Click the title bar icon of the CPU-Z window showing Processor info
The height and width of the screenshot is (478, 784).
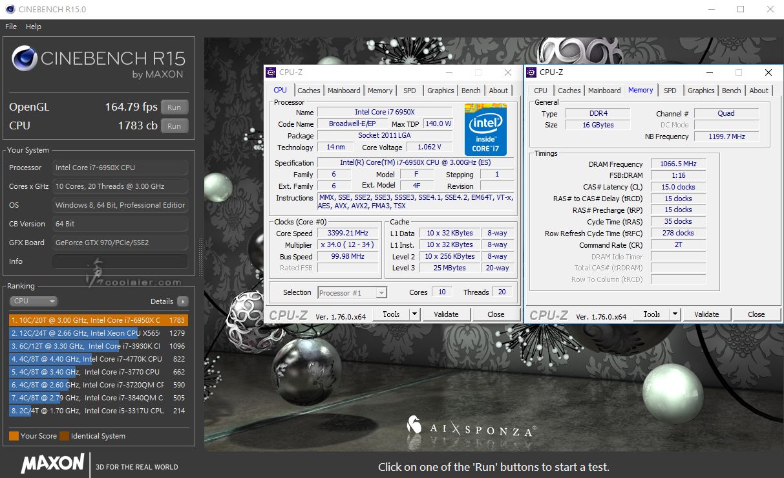tap(271, 72)
